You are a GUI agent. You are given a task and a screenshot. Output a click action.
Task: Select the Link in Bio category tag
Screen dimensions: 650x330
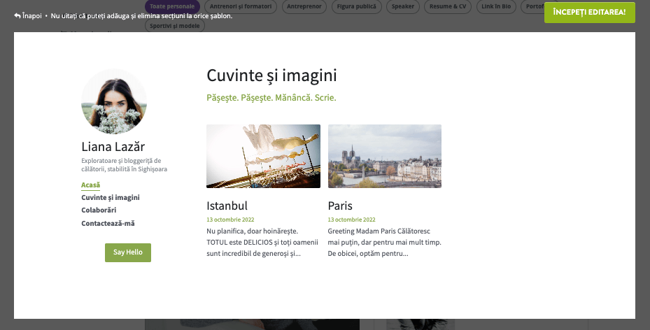496,6
